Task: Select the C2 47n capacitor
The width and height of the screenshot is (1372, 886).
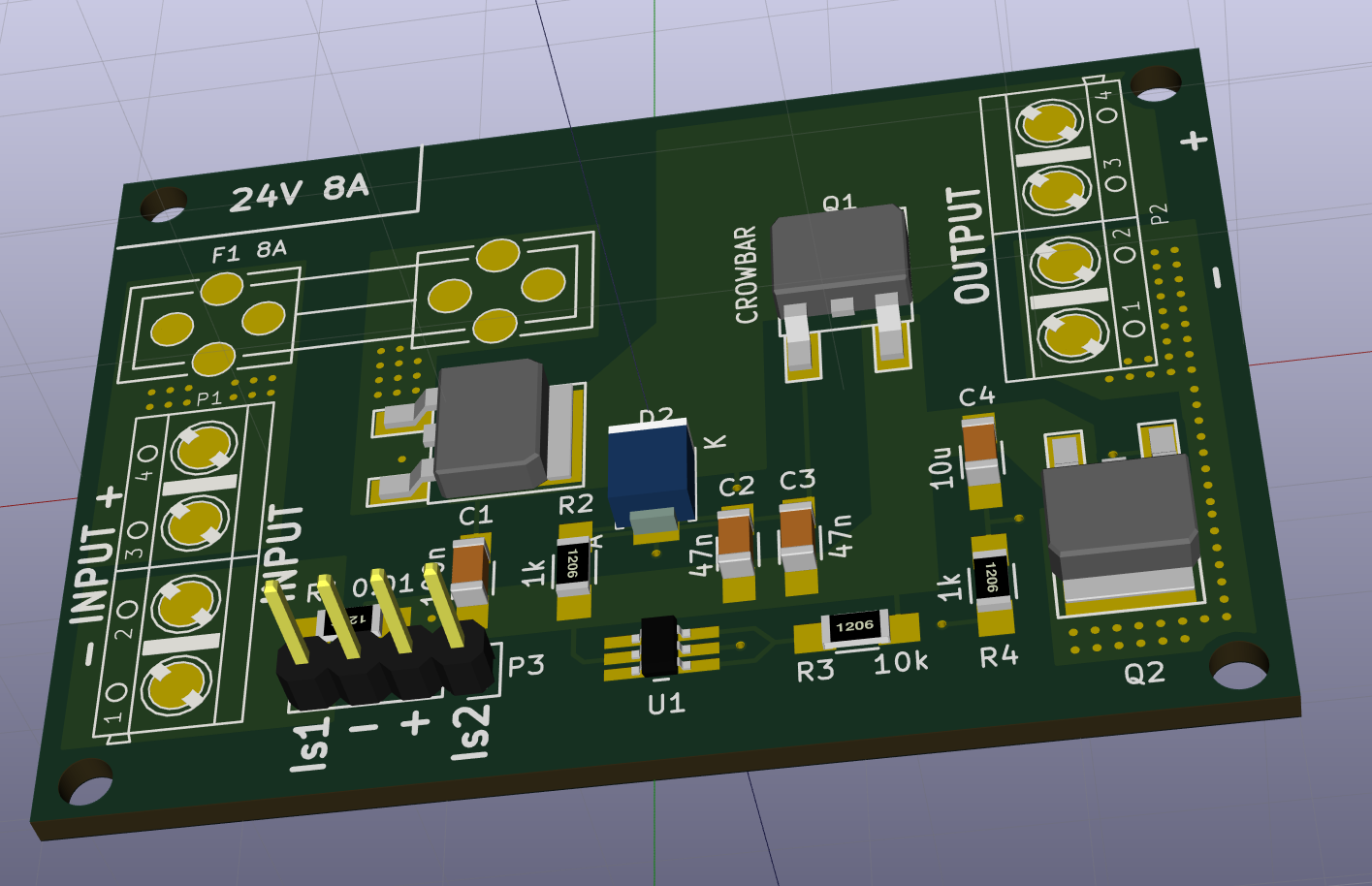Action: [735, 546]
